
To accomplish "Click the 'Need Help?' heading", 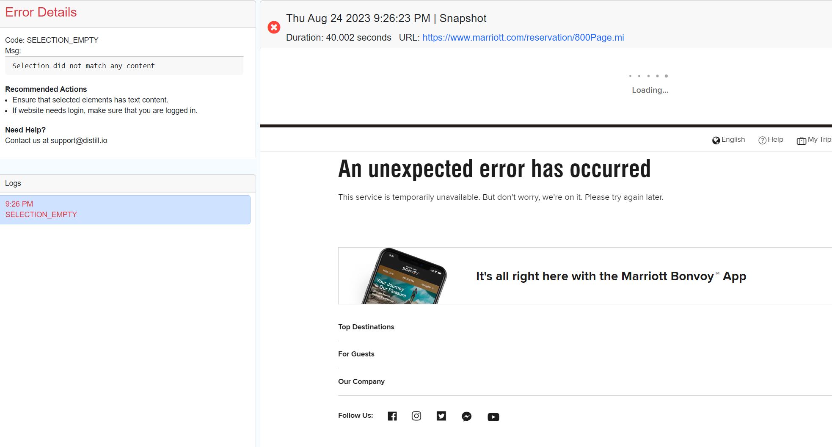I will 25,130.
